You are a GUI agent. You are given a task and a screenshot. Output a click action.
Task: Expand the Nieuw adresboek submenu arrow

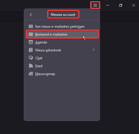93,50
